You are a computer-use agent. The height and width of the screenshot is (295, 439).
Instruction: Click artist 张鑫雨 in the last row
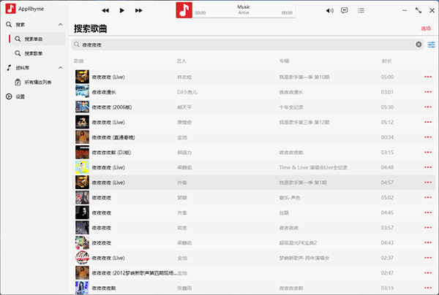point(184,288)
